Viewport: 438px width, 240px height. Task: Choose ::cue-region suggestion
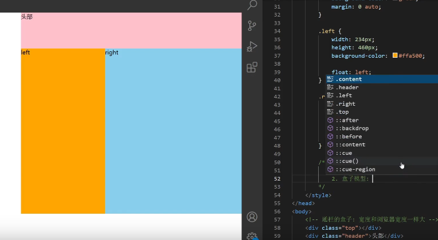(382, 169)
